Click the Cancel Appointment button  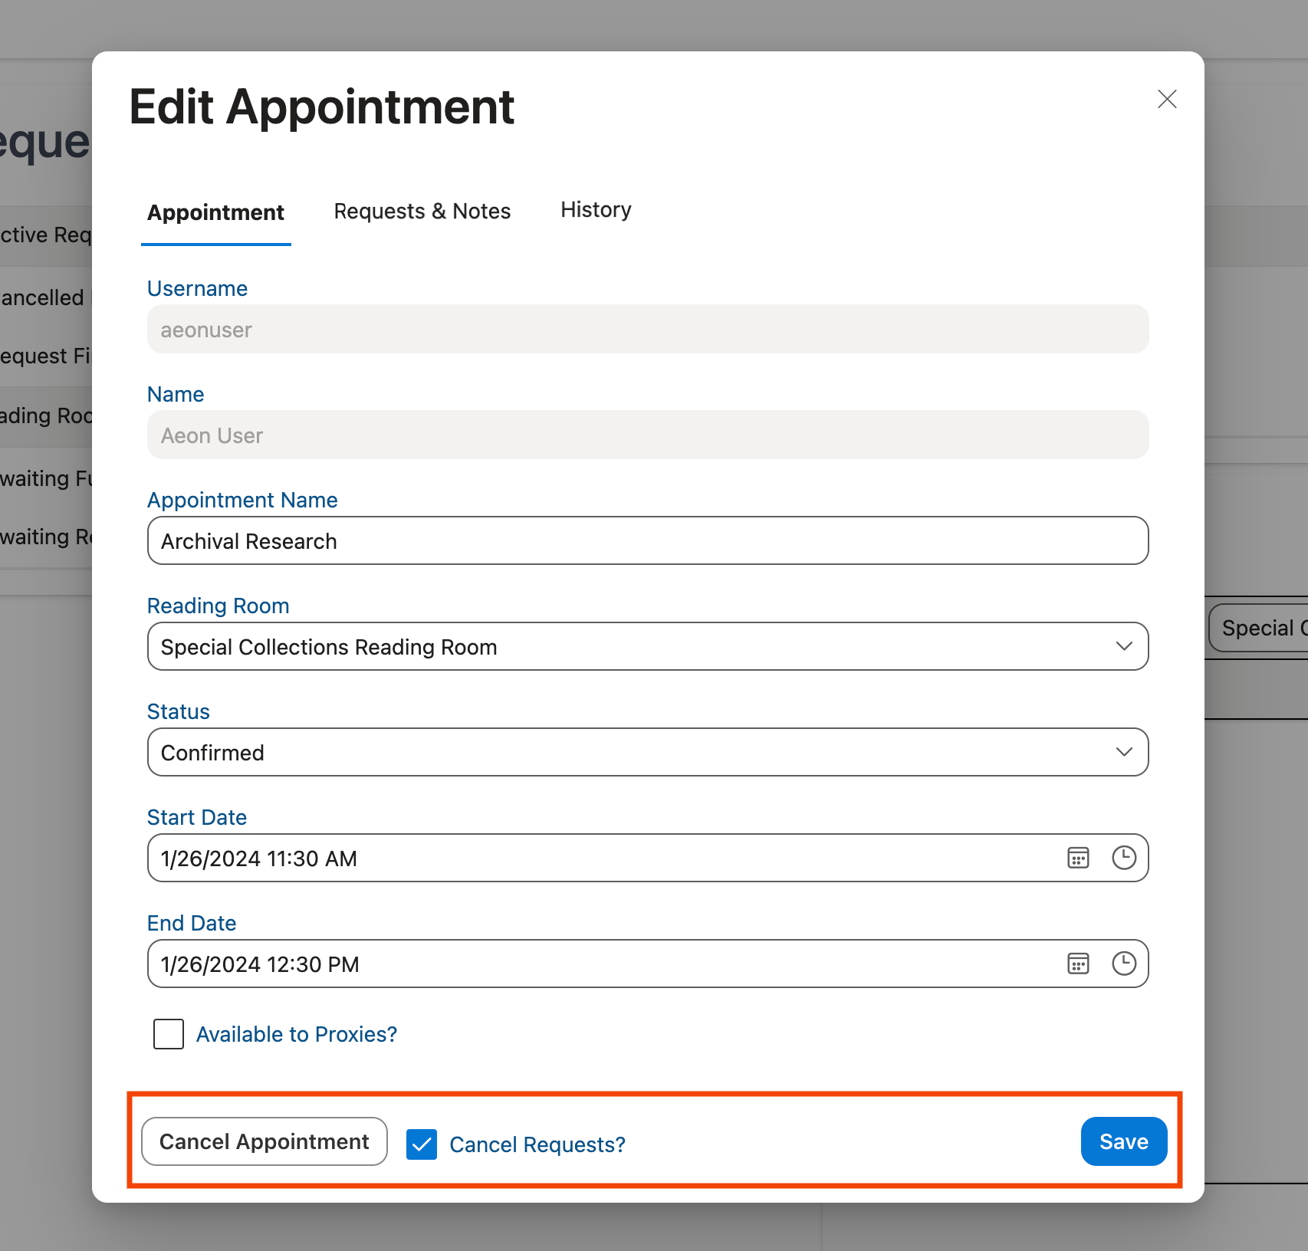pyautogui.click(x=264, y=1141)
